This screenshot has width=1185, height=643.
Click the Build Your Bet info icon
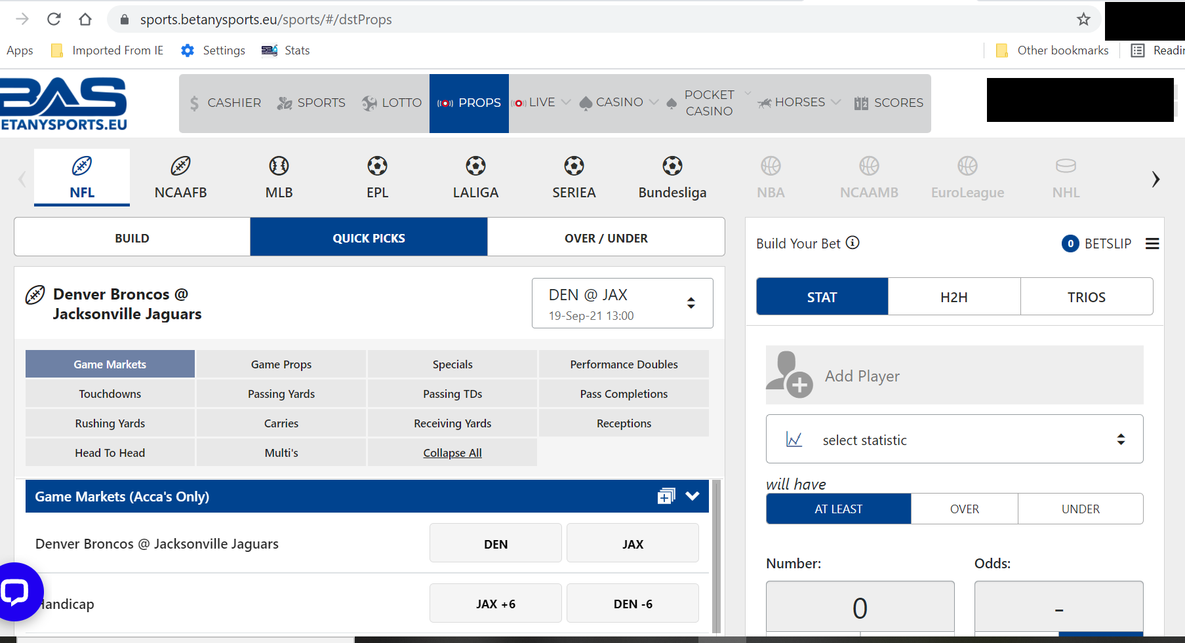pyautogui.click(x=853, y=243)
